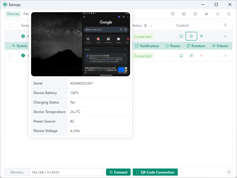Click the wireless address input field
The height and width of the screenshot is (178, 237).
(x=66, y=172)
